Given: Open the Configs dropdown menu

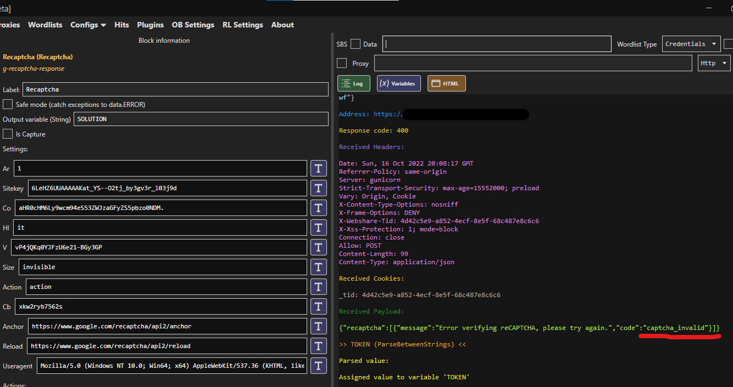Looking at the screenshot, I should click(88, 25).
